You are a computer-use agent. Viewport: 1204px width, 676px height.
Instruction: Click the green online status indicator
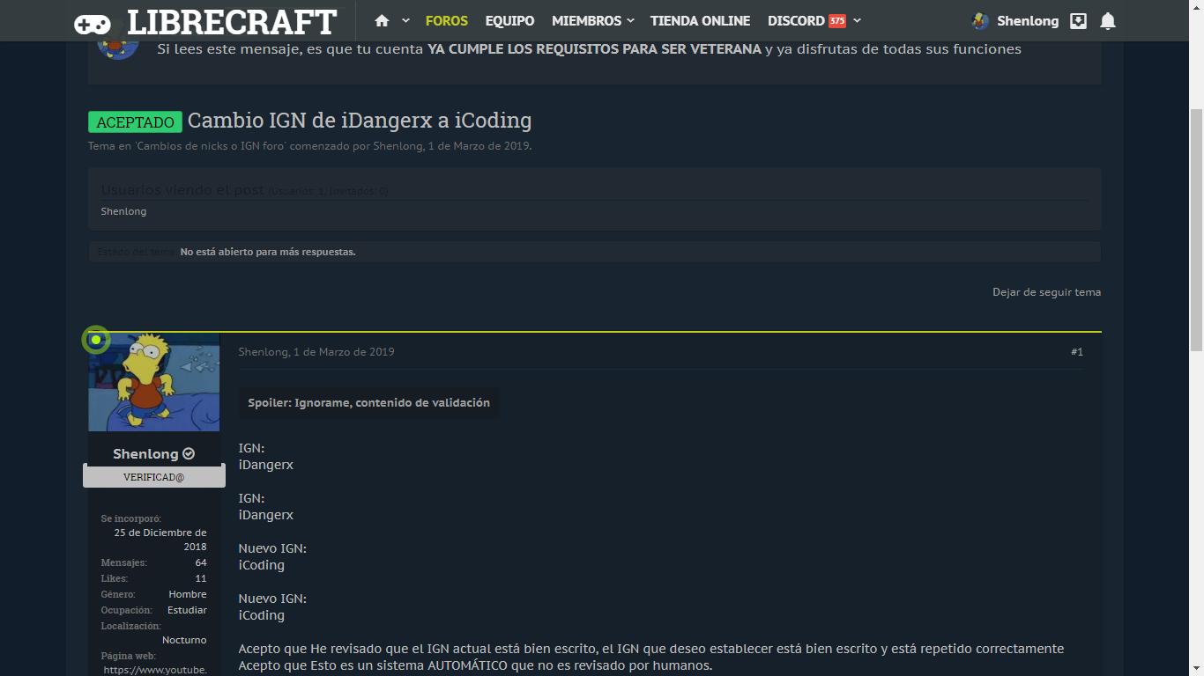pyautogui.click(x=96, y=340)
